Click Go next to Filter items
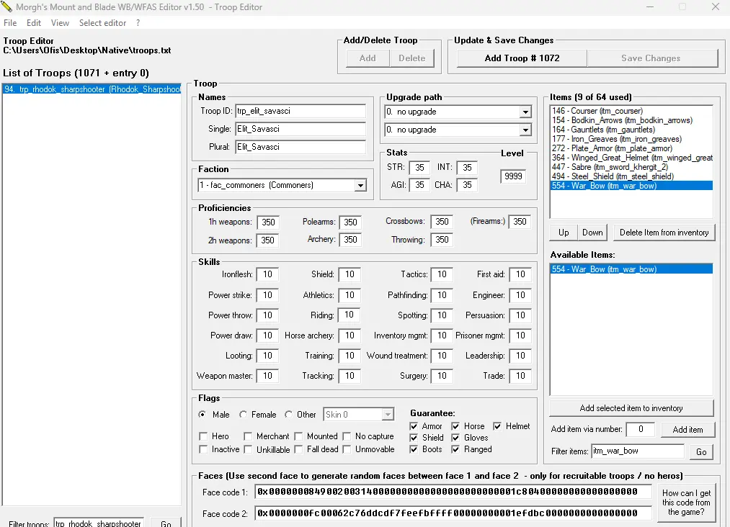Screen dimensions: 730x527 point(701,451)
